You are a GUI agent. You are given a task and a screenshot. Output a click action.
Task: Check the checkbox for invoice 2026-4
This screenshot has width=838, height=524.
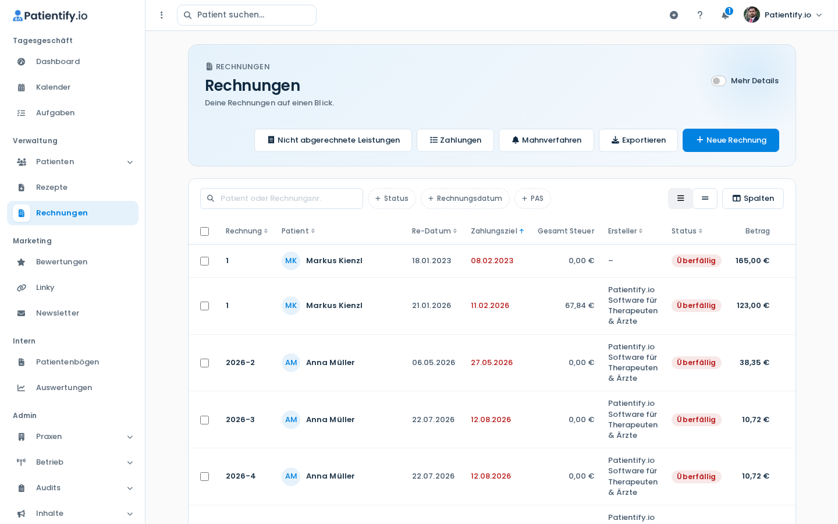[x=204, y=476]
